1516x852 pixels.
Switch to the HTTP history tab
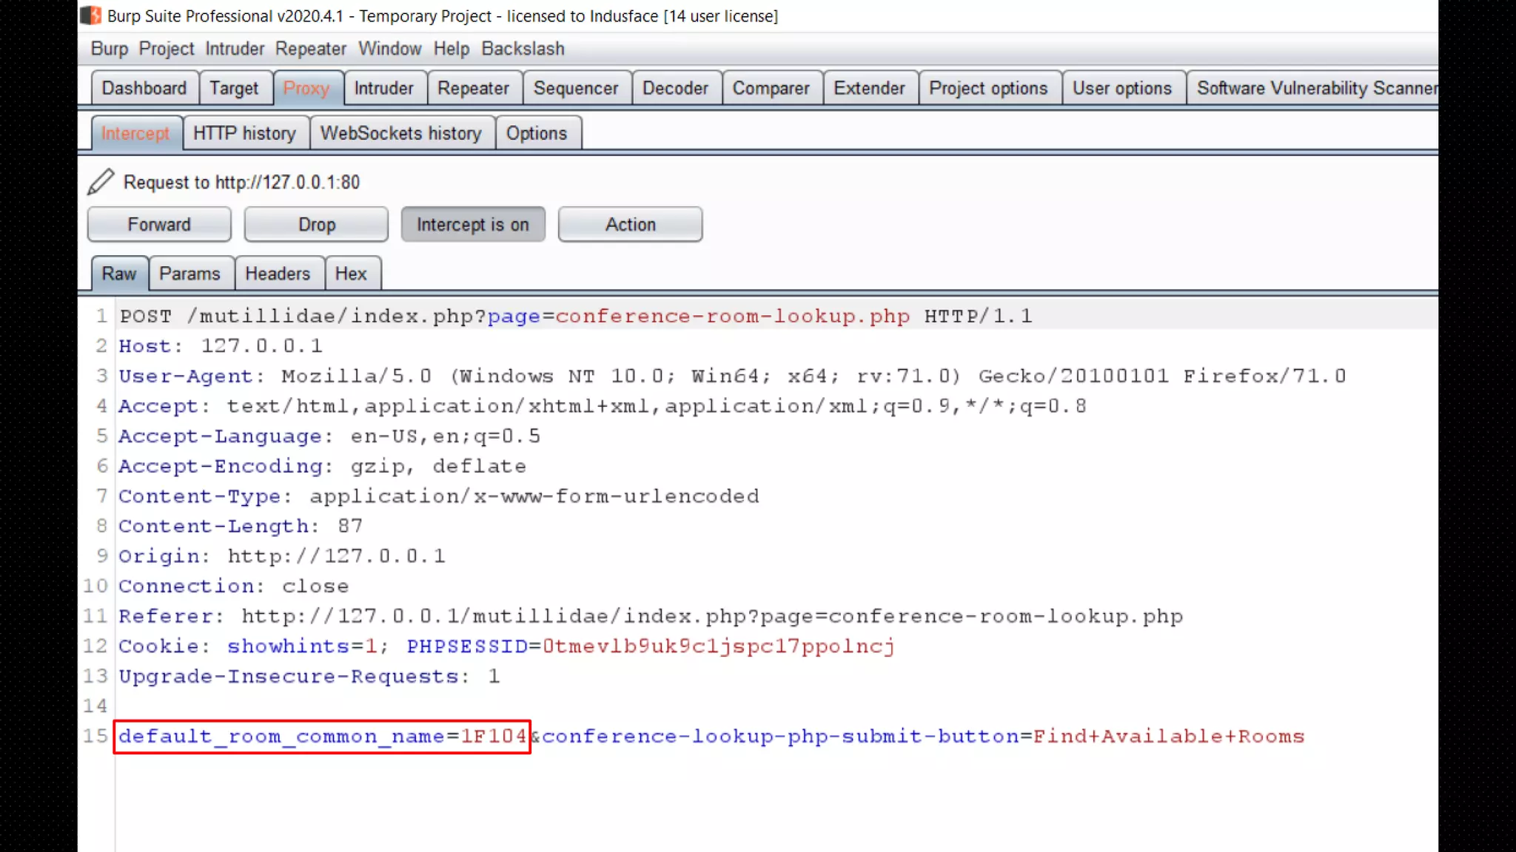point(244,133)
